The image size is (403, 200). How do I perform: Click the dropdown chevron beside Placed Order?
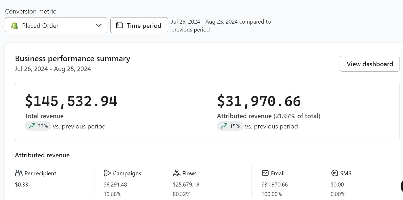point(99,25)
